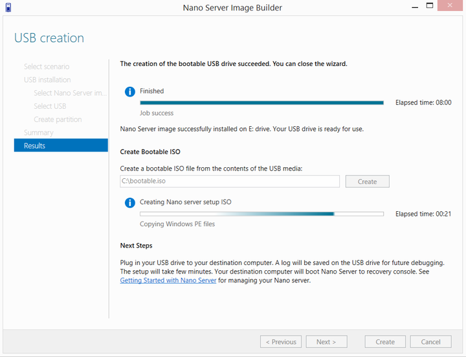Click the Select USB sub-step
This screenshot has height=357, width=466.
[x=50, y=106]
